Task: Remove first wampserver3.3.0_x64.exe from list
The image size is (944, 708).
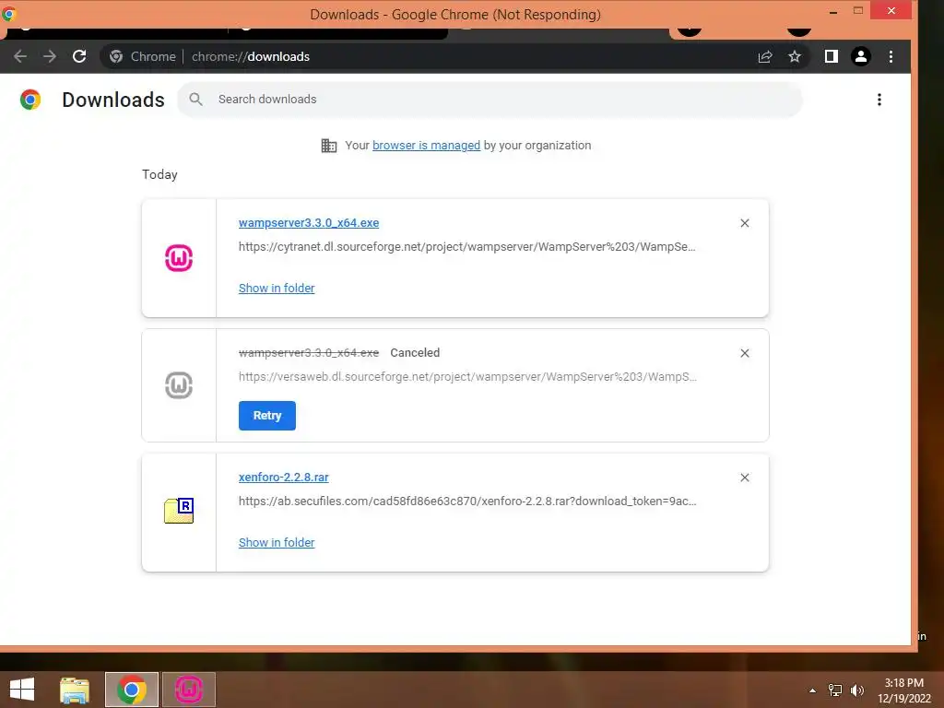Action: 745,223
